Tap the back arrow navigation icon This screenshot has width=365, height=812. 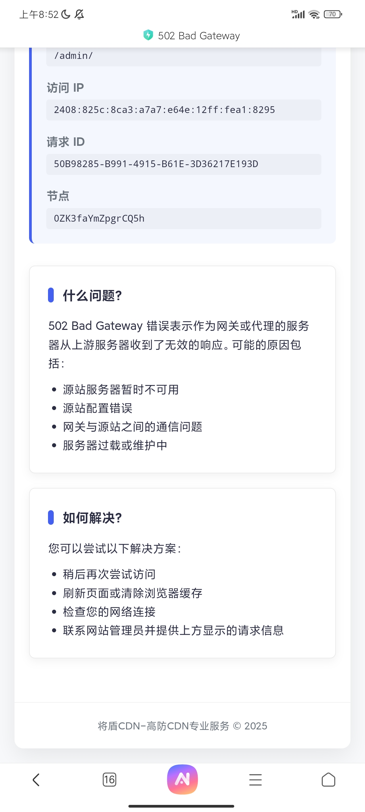click(36, 780)
